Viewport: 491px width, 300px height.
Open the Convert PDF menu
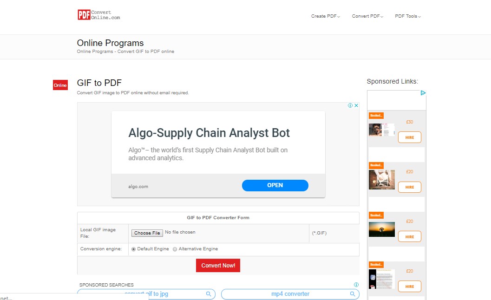click(367, 16)
